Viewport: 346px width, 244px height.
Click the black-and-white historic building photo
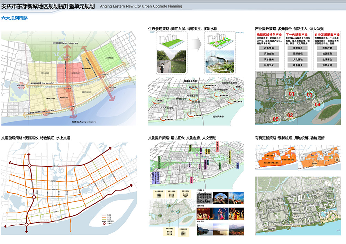point(204,198)
